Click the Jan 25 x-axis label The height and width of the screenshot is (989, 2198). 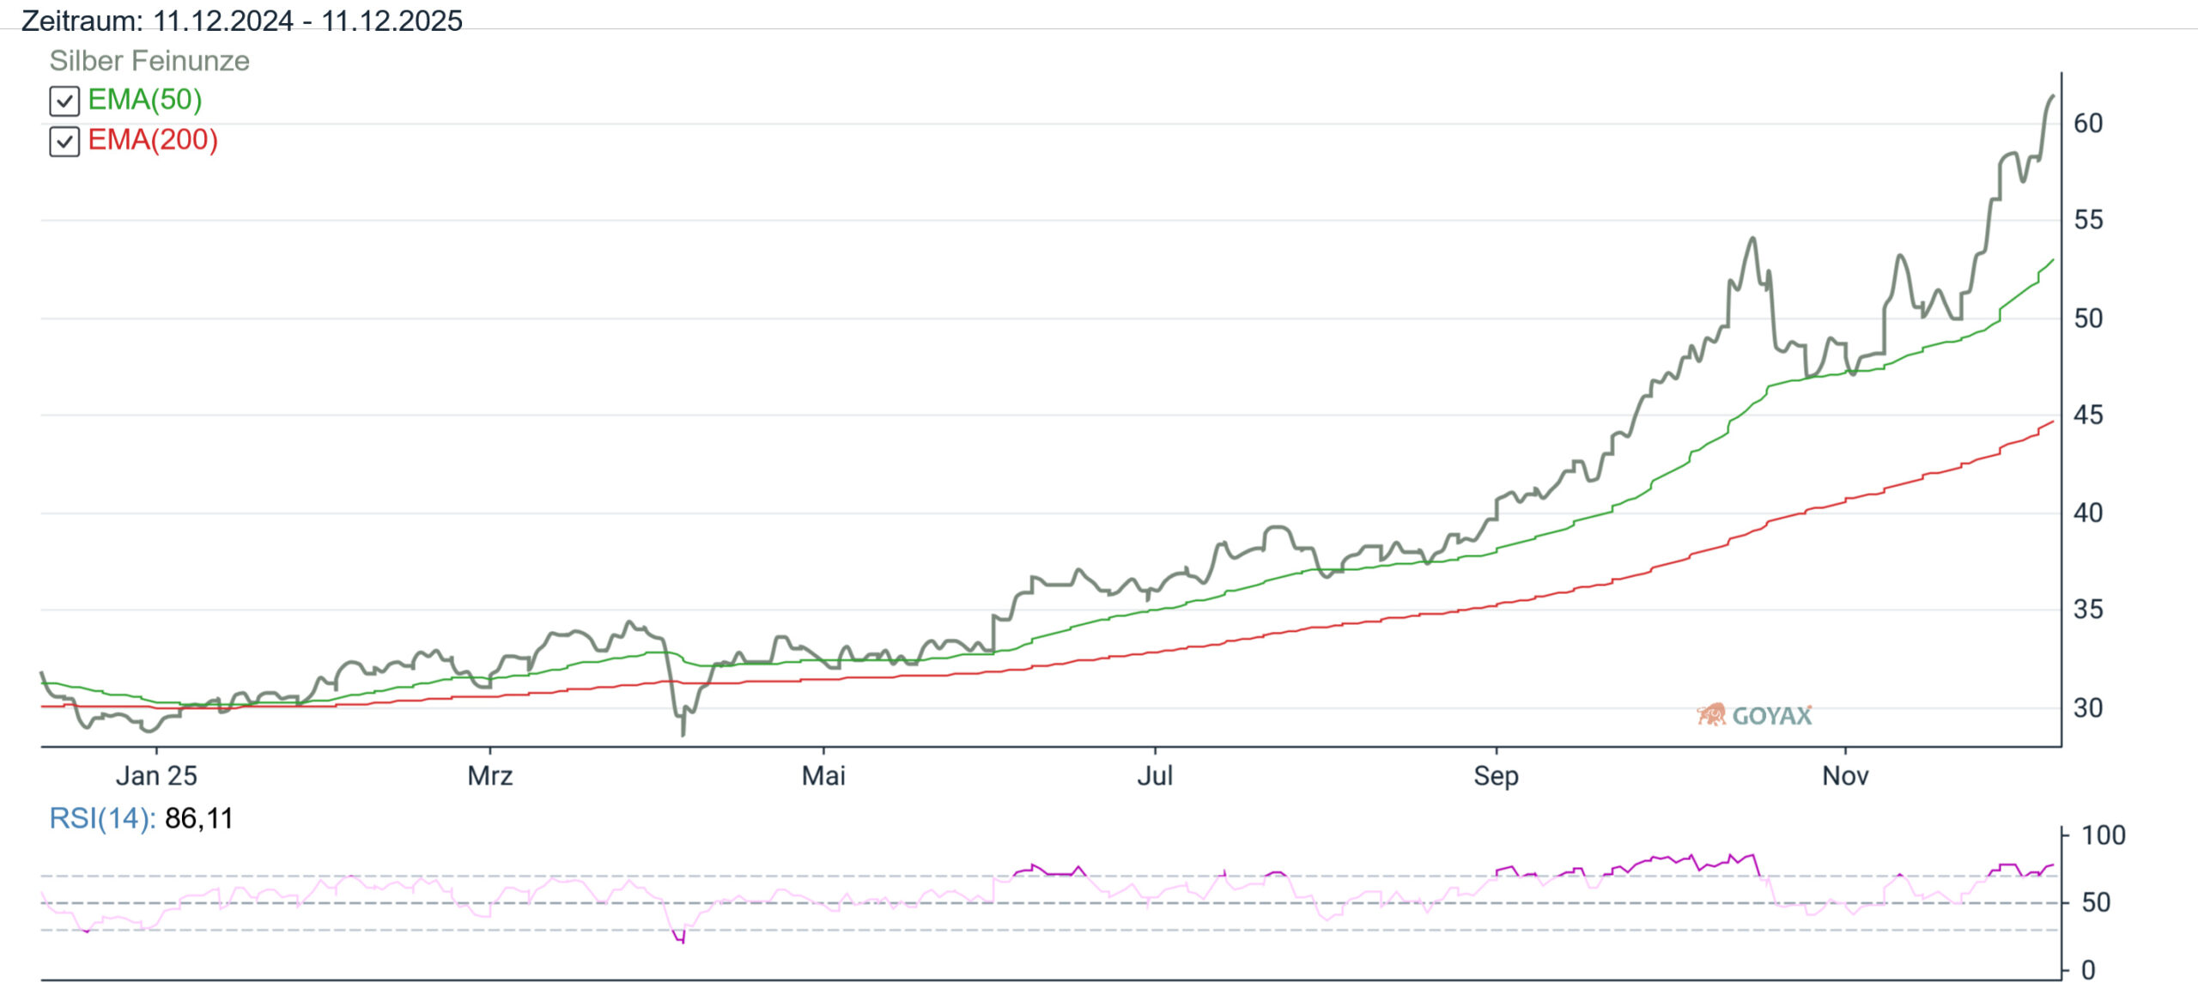tap(156, 776)
